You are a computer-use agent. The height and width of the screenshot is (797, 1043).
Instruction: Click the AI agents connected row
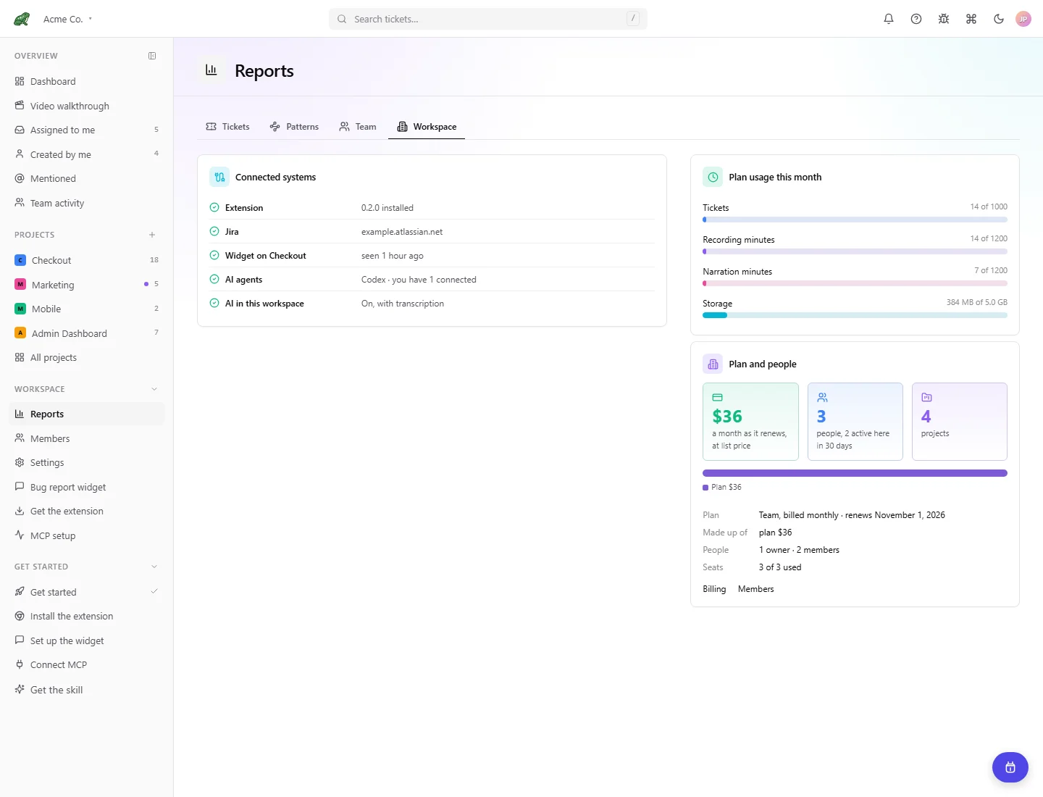pos(432,279)
